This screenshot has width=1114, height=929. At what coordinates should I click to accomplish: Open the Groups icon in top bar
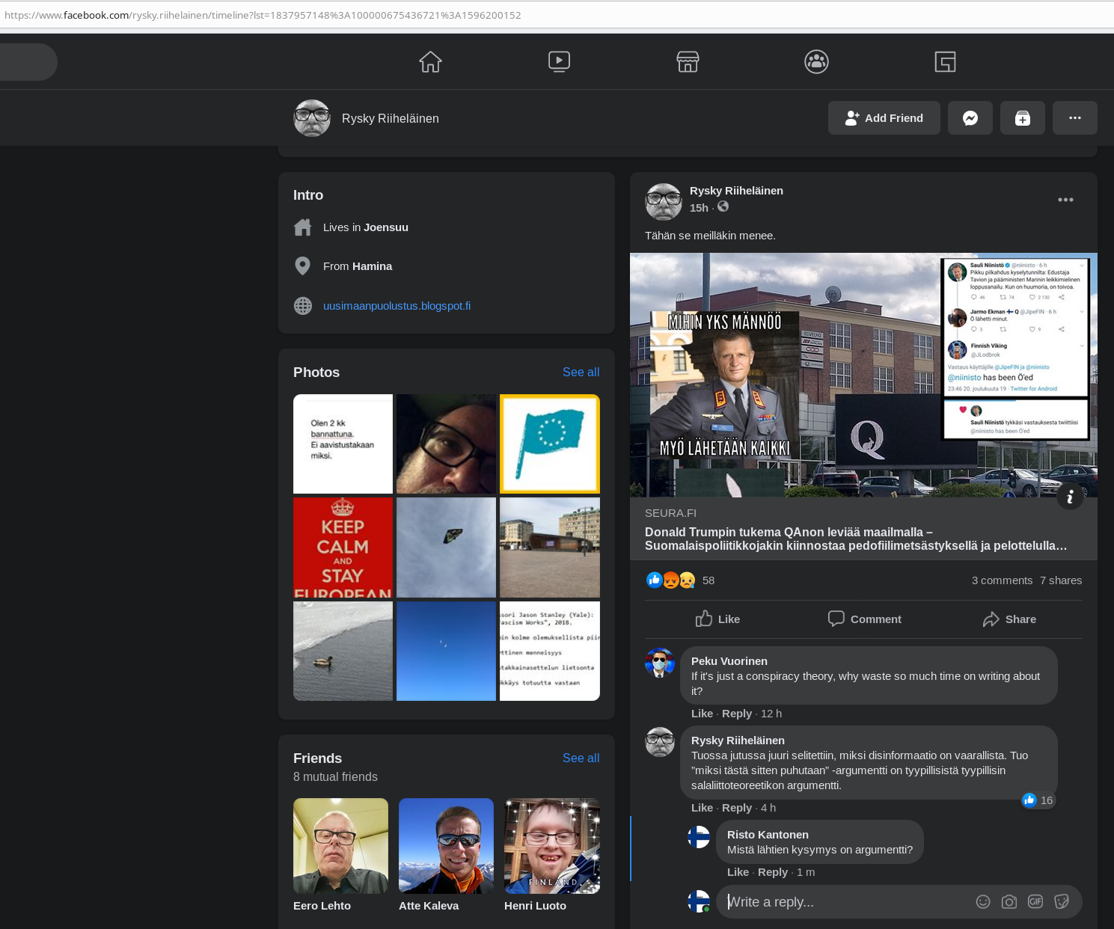click(816, 61)
